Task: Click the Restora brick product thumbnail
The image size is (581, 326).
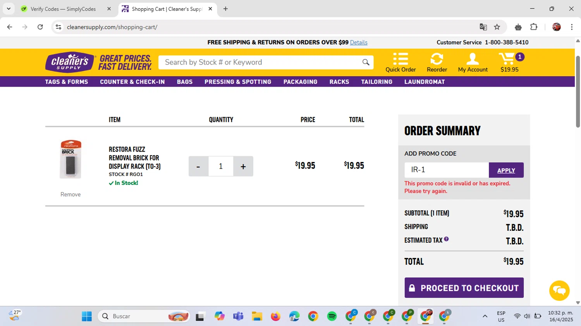Action: click(x=70, y=159)
